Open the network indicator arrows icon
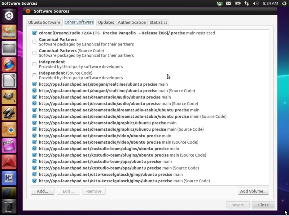The image size is (289, 216). (247, 3)
